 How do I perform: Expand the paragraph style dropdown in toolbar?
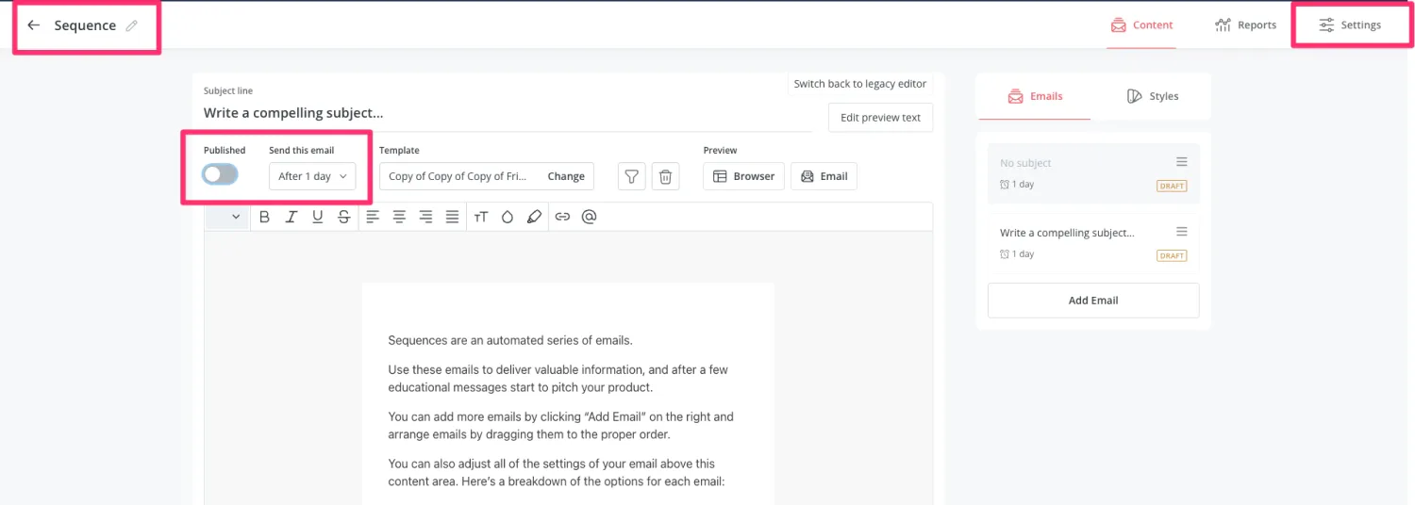(227, 217)
